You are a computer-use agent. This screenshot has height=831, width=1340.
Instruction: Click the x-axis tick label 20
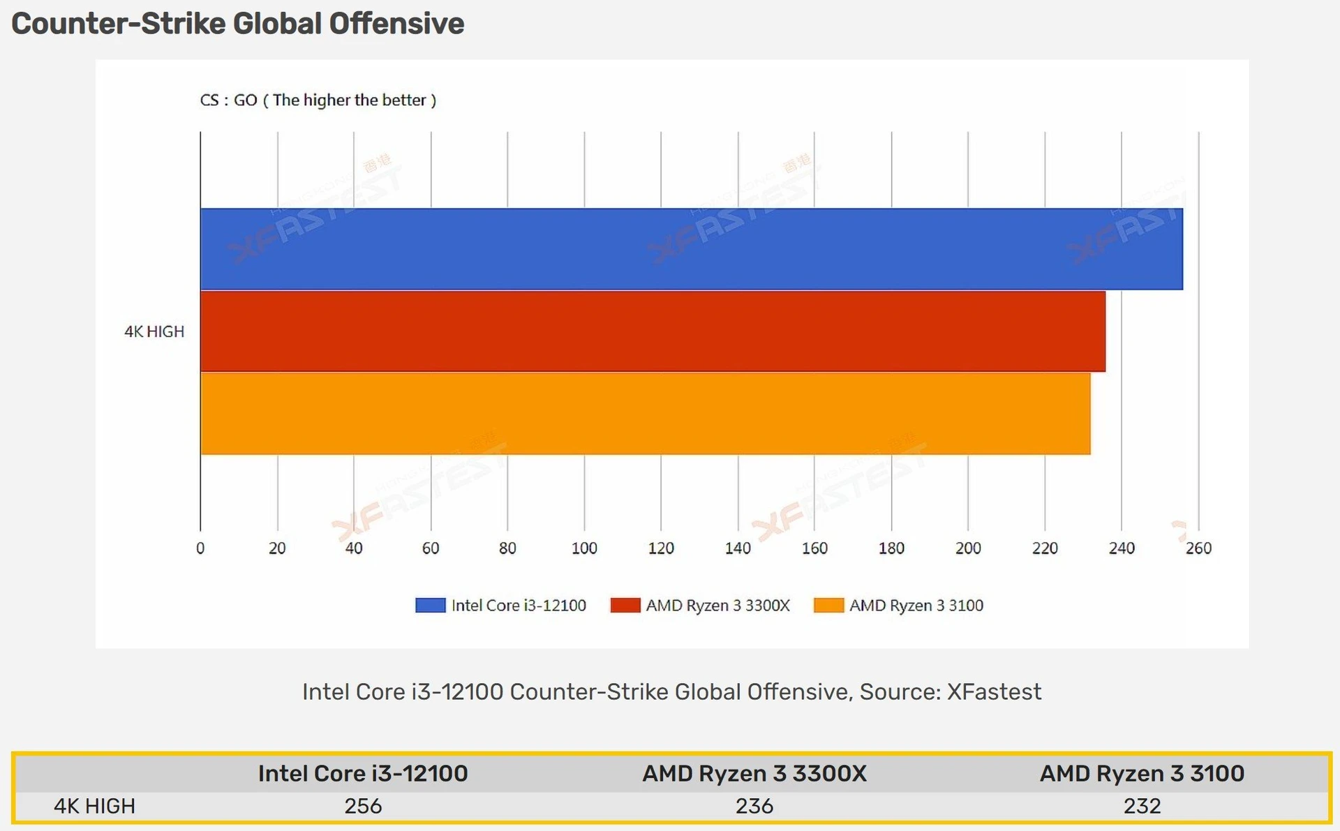(277, 548)
